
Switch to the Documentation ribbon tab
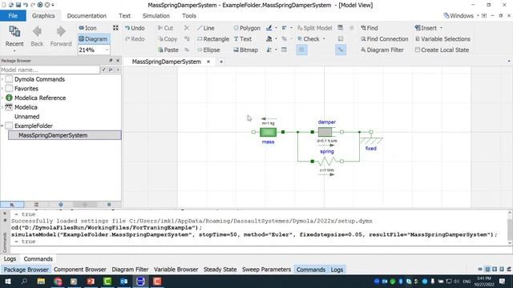coord(87,16)
